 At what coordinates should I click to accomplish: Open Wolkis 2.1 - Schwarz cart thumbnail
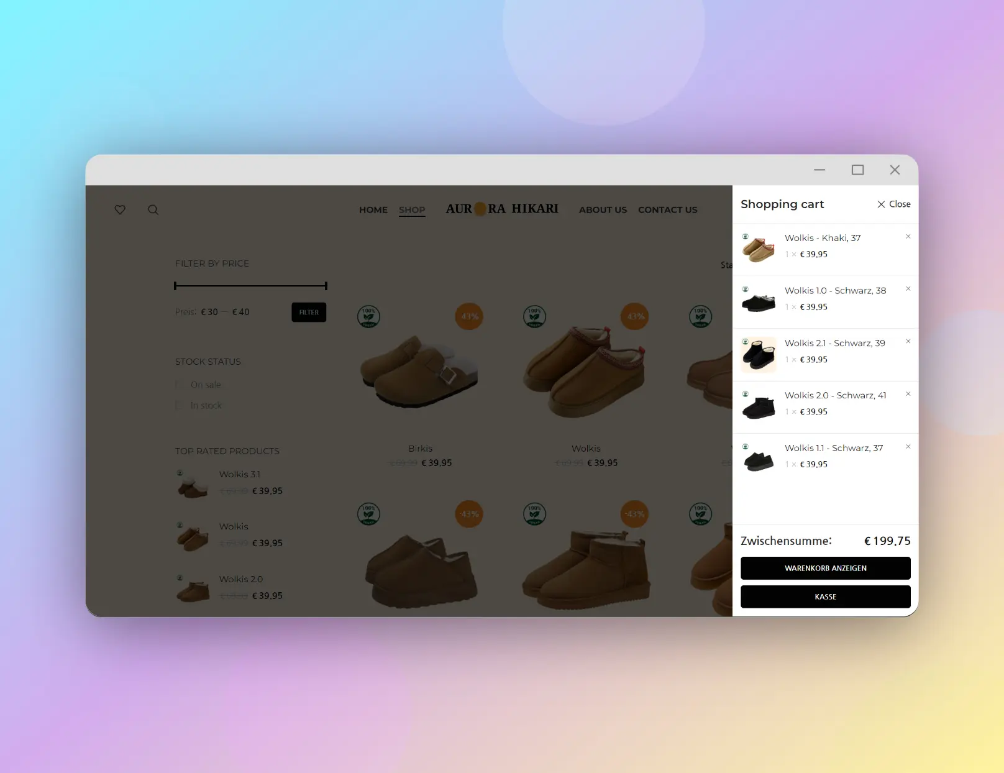click(x=759, y=355)
